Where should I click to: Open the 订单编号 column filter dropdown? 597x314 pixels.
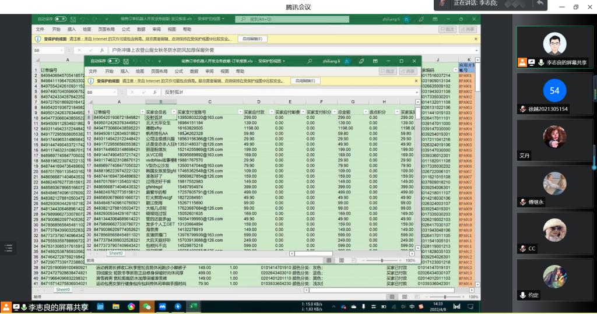coord(142,111)
